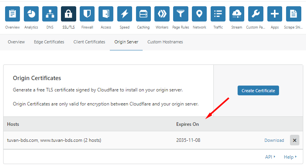Open the Apps plus icon

[275, 14]
